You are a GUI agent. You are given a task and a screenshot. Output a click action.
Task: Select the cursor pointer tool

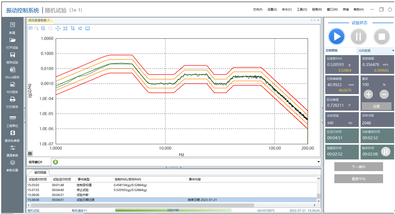click(73, 28)
